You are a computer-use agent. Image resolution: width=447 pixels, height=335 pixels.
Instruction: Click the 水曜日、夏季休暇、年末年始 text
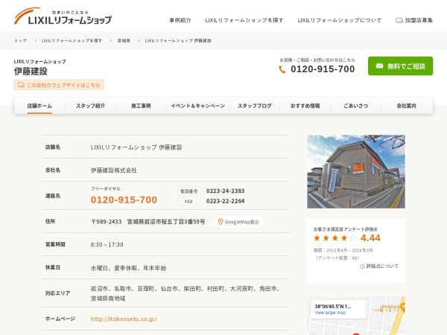pos(128,268)
